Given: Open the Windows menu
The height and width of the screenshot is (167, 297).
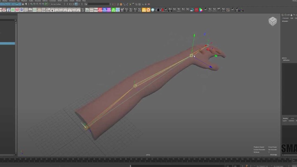Looking at the screenshot, I should click(x=12, y=1).
